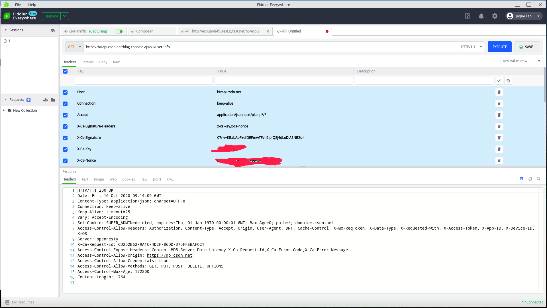Expand New Collection tree item
547x308 pixels.
4,110
